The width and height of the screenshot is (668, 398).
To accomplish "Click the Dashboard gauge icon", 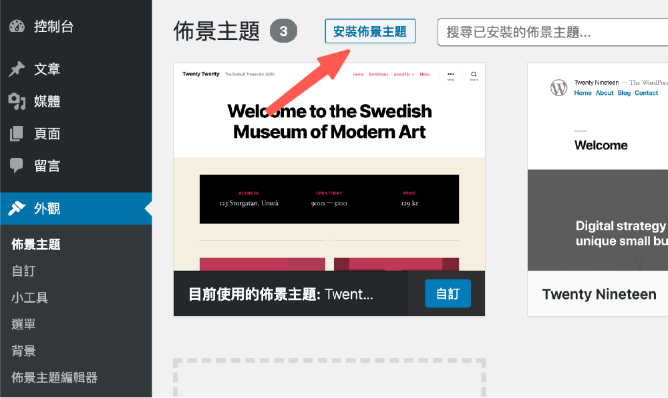I will [17, 27].
